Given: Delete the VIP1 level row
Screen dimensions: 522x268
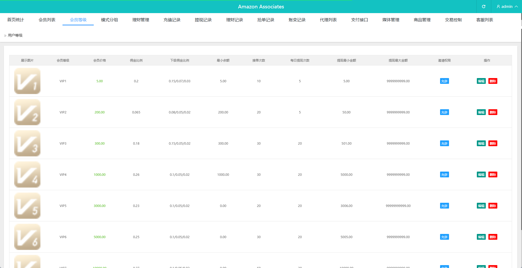Looking at the screenshot, I should point(493,81).
